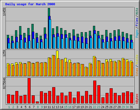Click day 22 on the date axis
Screen dimensions: 140x110
point(94,107)
